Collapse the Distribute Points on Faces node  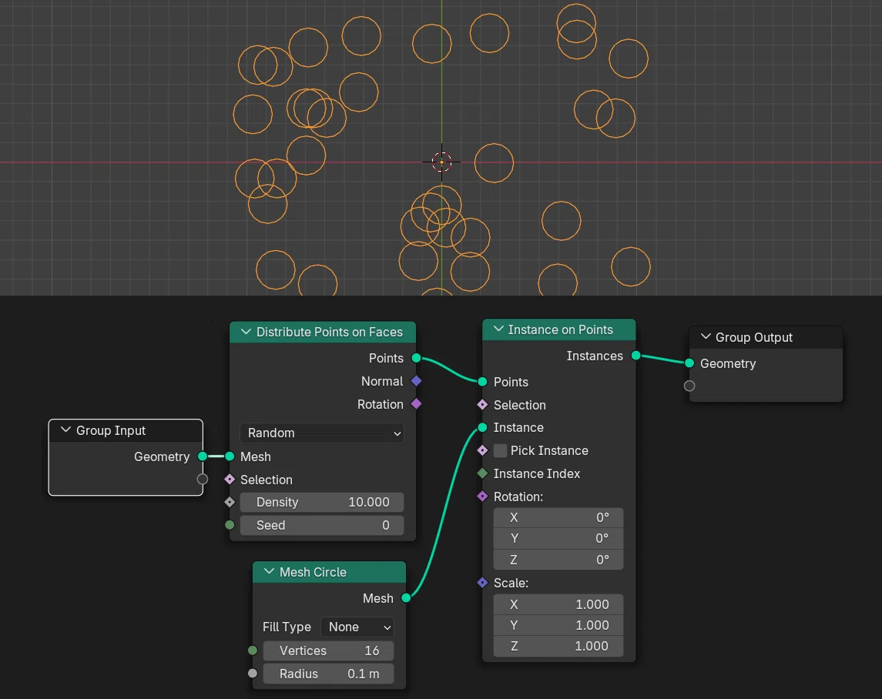point(246,332)
